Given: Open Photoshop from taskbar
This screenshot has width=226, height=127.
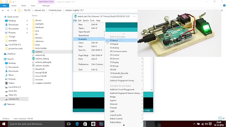Looking at the screenshot, I should click(101, 124).
